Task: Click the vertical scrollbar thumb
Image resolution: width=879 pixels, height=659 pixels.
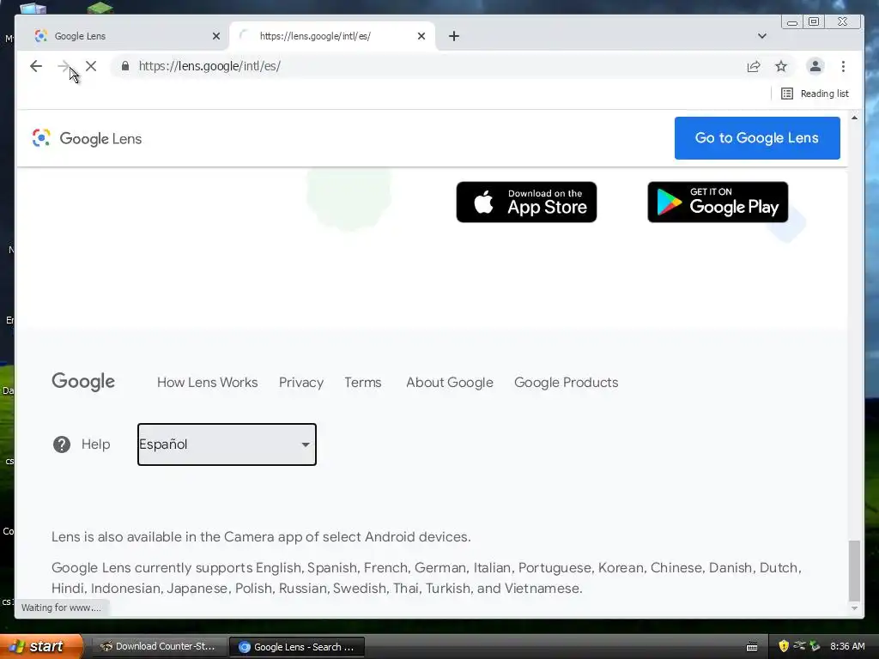Action: (854, 570)
